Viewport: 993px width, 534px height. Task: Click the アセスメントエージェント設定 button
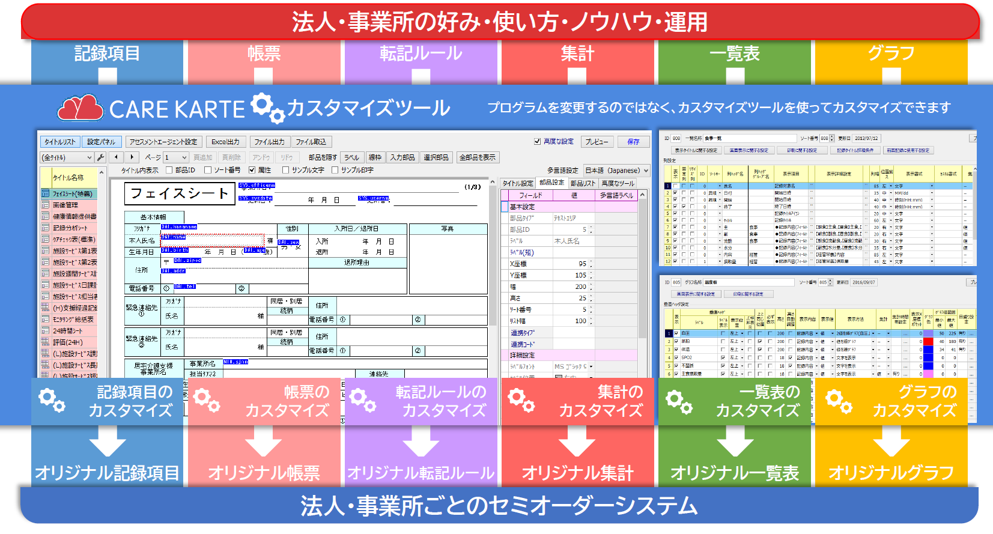point(163,142)
